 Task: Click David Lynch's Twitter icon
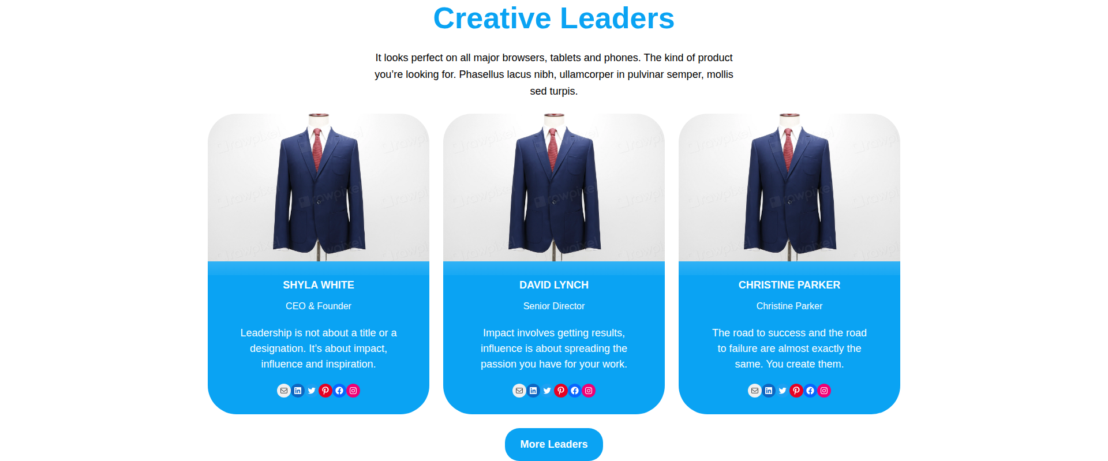547,391
